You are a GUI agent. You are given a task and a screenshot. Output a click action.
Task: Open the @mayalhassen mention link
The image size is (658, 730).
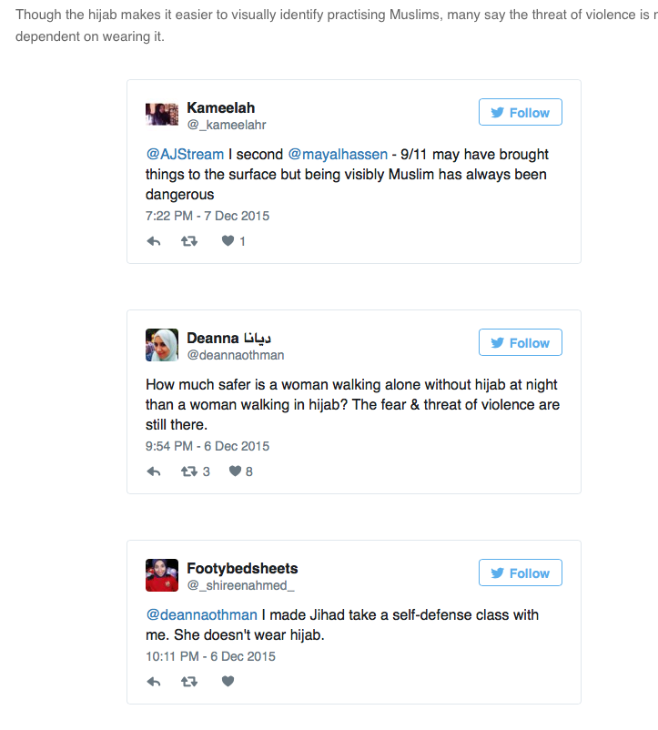point(338,155)
